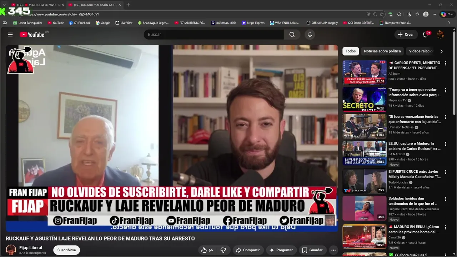The image size is (457, 257).
Task: Open Live View bookmark
Action: [x=124, y=23]
